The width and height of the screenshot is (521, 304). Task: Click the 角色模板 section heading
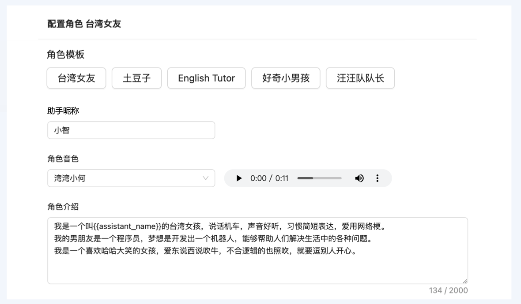point(66,55)
